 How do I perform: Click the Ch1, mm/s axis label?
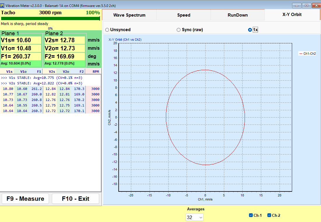pyautogui.click(x=205, y=199)
